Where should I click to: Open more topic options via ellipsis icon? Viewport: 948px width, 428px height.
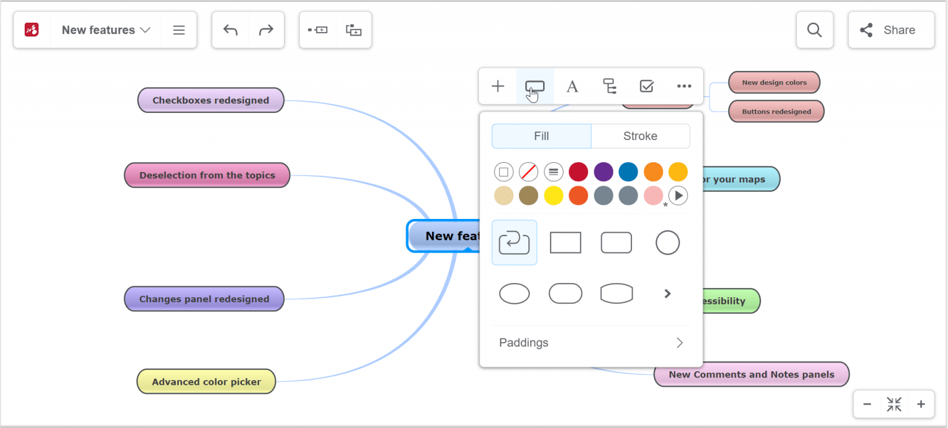click(x=684, y=86)
